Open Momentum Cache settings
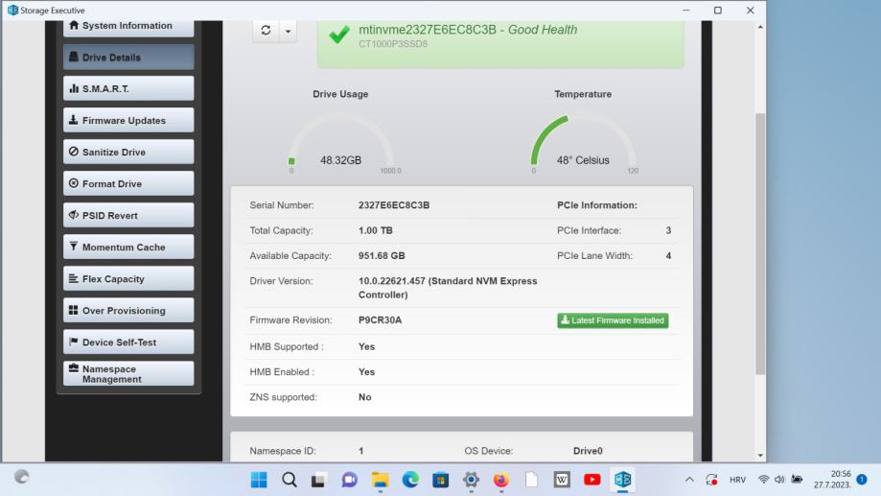 click(128, 247)
